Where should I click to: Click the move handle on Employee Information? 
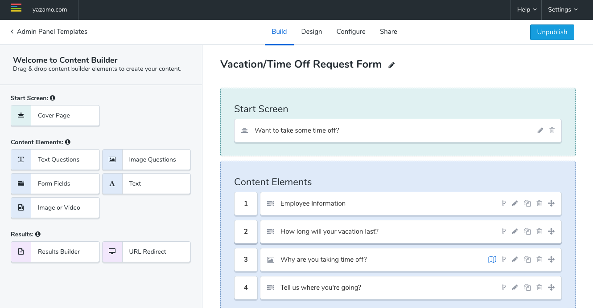click(x=551, y=203)
